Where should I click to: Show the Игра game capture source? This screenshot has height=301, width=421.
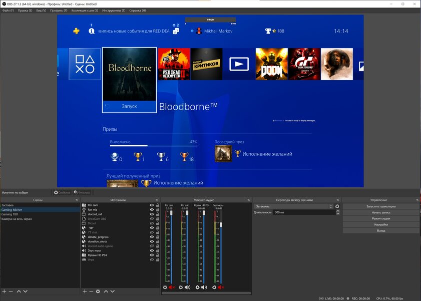coord(152,259)
